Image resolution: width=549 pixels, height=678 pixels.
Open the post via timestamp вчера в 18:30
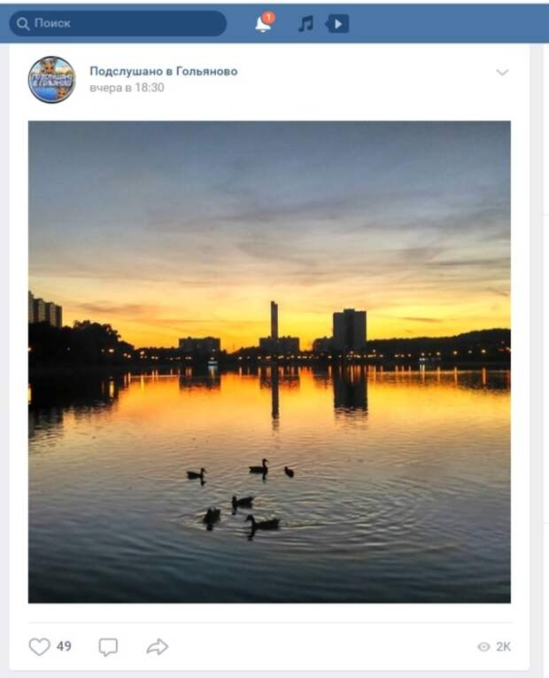click(x=127, y=88)
